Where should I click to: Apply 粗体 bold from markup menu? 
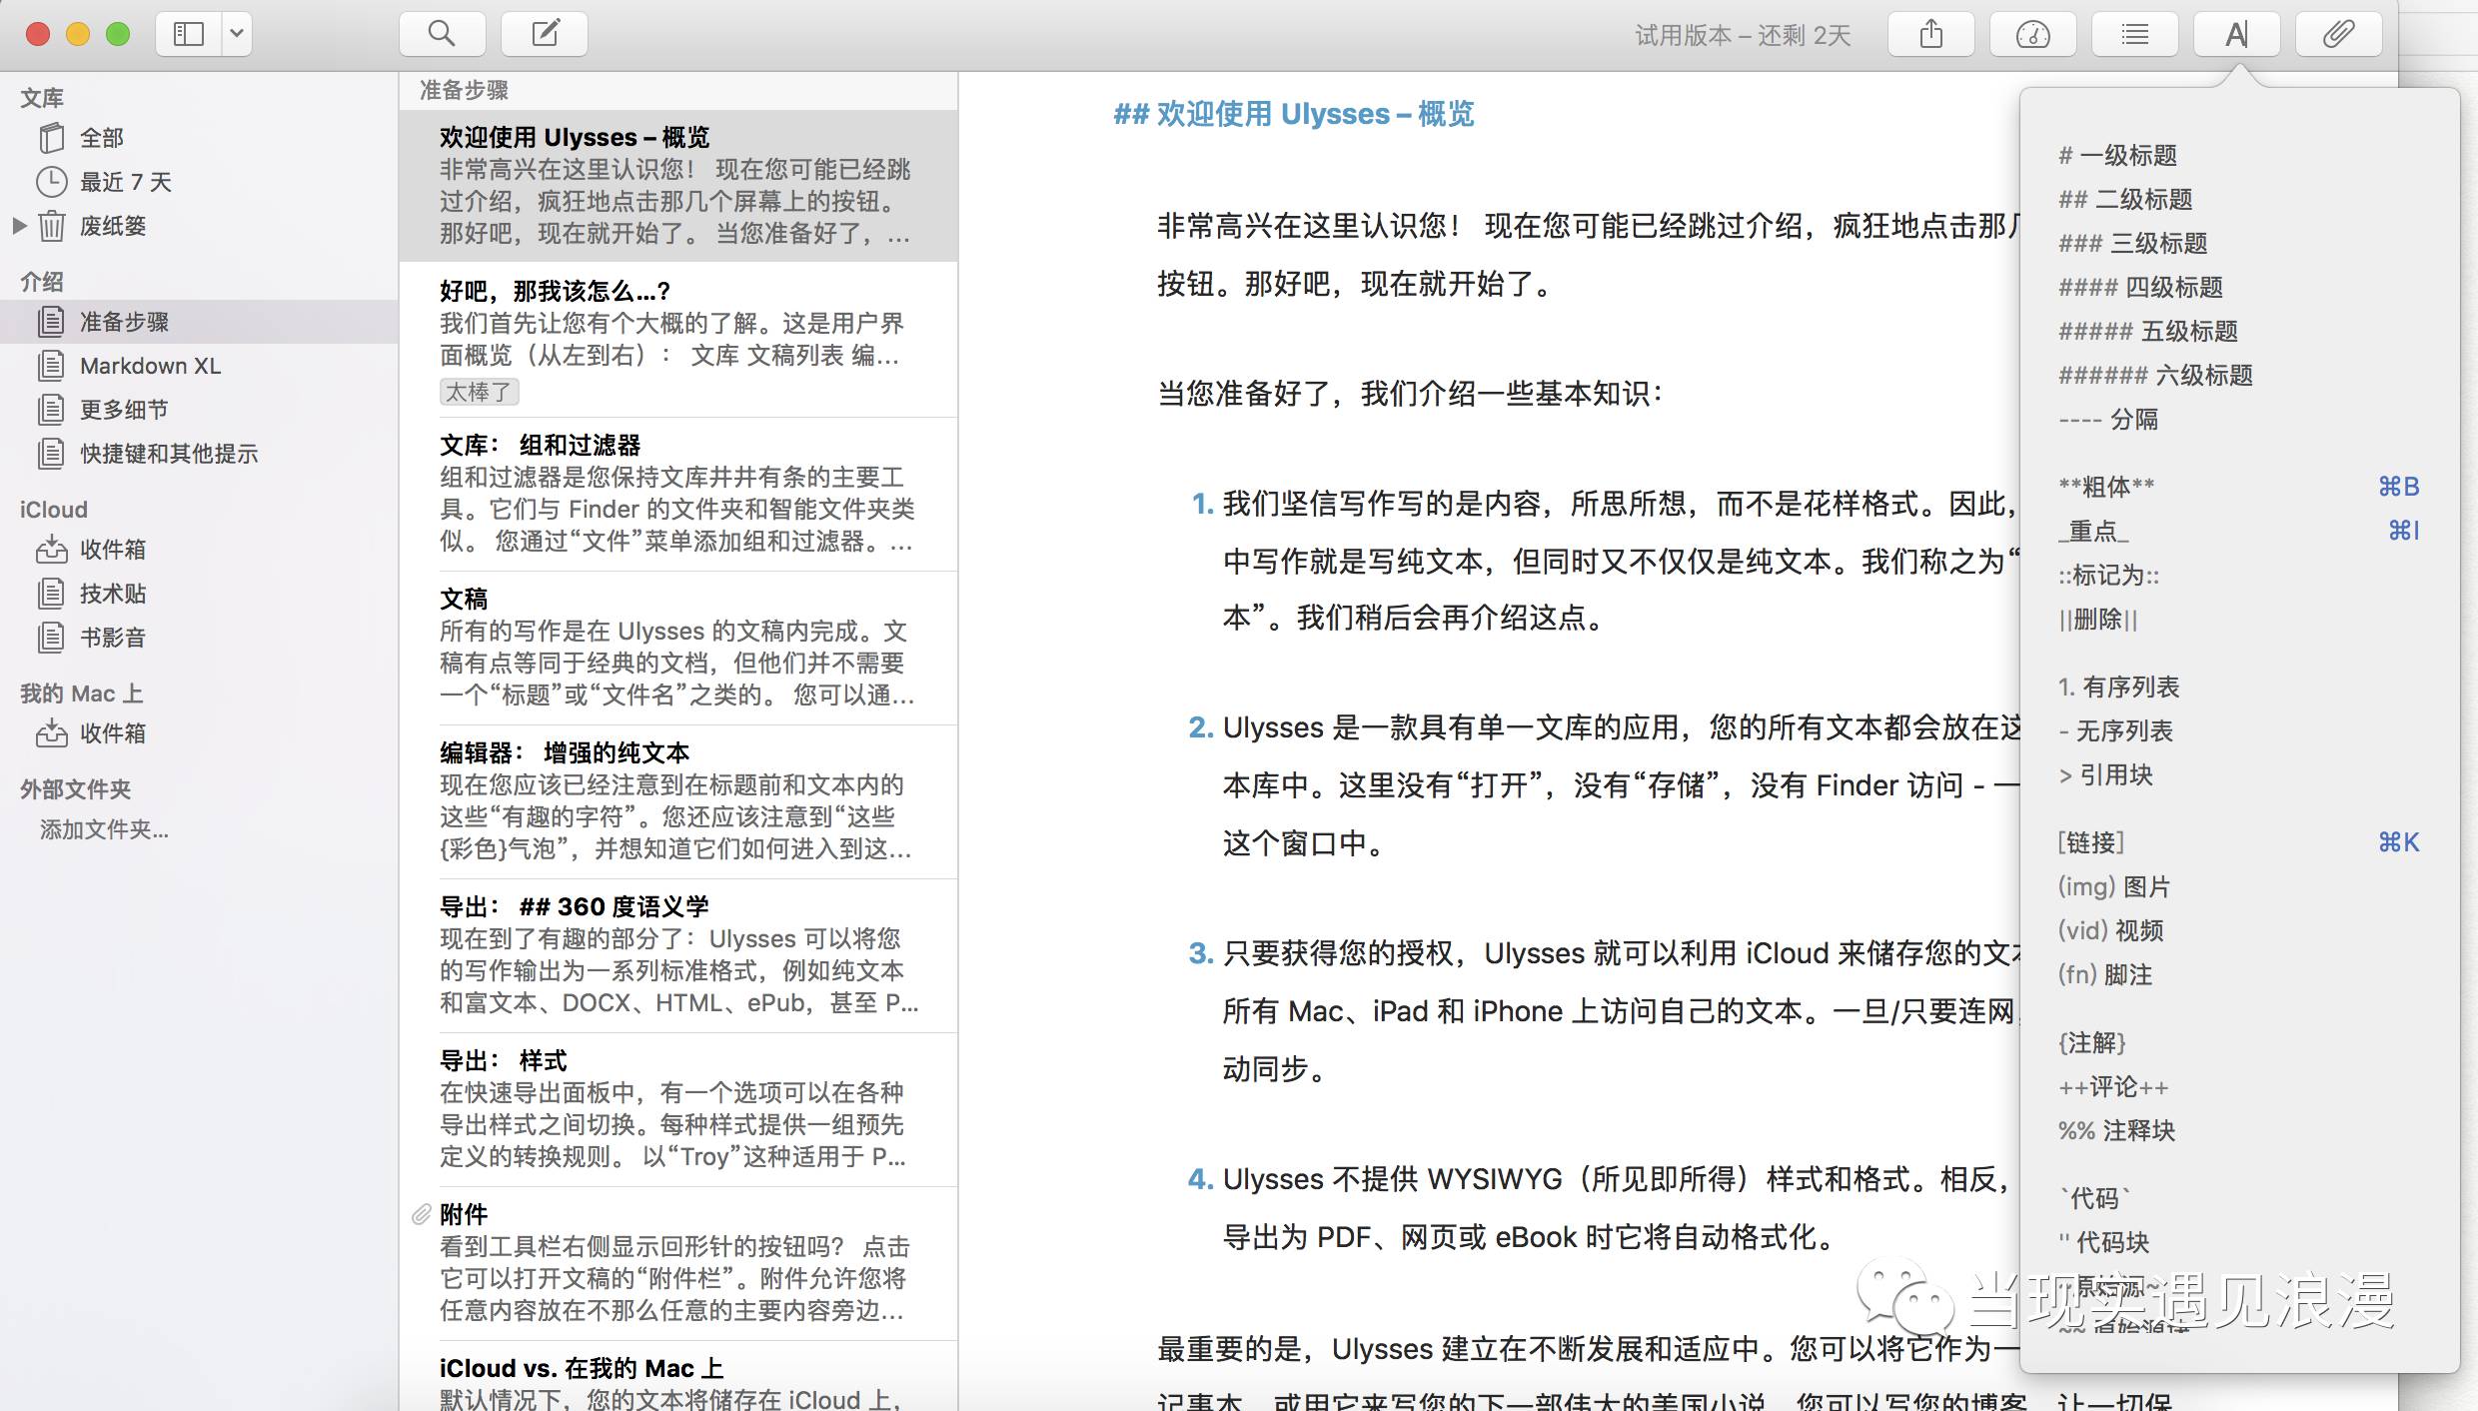tap(2106, 487)
